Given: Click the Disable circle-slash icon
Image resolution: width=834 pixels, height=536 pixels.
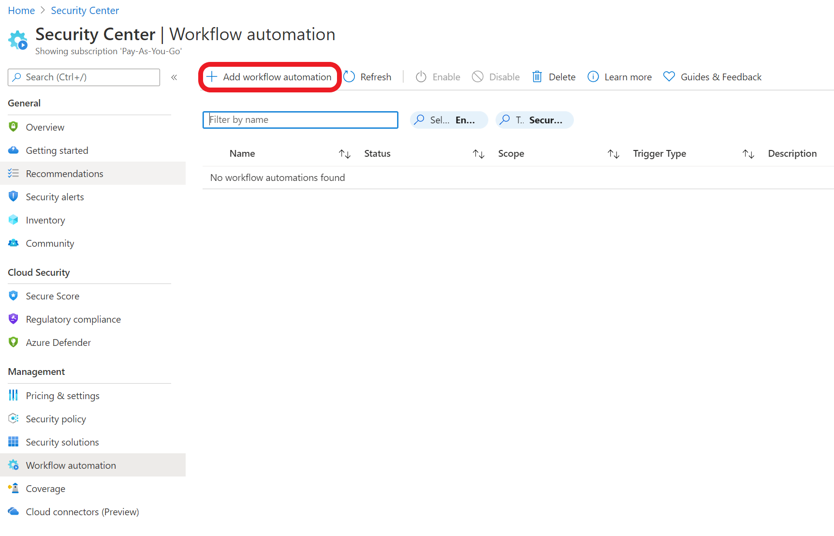Looking at the screenshot, I should click(478, 77).
